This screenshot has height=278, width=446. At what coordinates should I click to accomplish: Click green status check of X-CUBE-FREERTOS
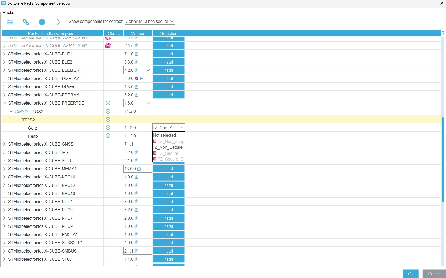[108, 103]
